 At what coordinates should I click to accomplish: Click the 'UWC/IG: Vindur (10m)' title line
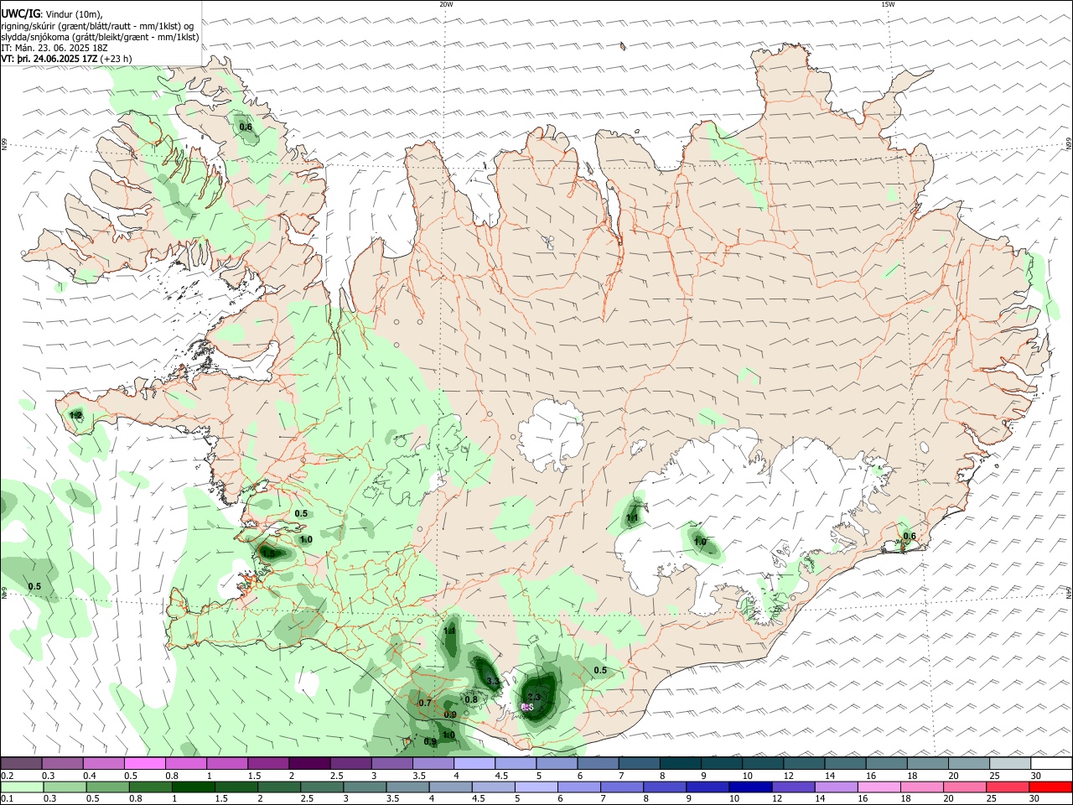coord(52,14)
